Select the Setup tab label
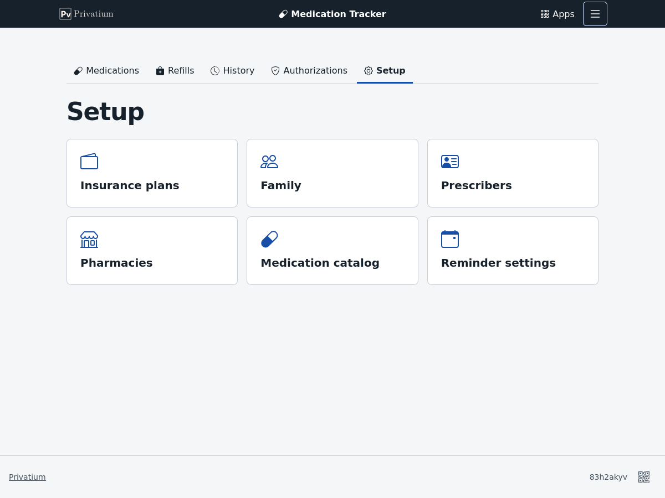Viewport: 665px width, 498px height. click(x=391, y=71)
